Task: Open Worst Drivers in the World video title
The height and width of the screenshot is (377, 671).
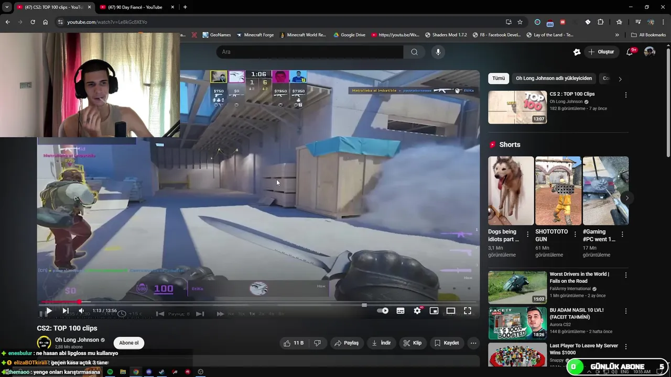Action: click(x=579, y=278)
